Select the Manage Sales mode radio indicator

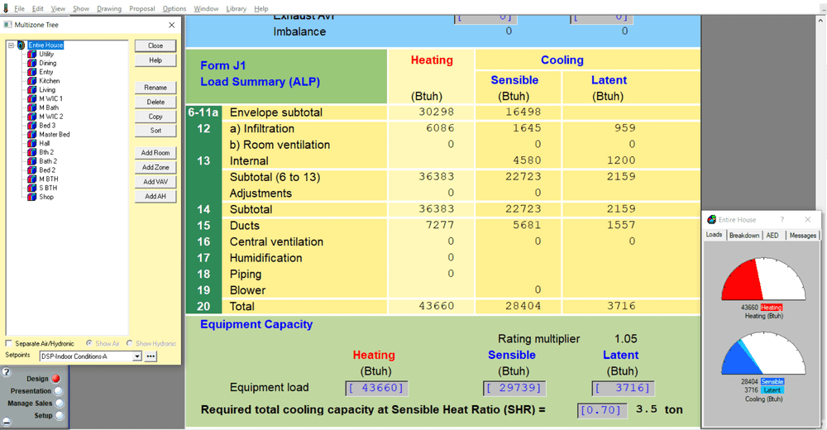pos(59,403)
